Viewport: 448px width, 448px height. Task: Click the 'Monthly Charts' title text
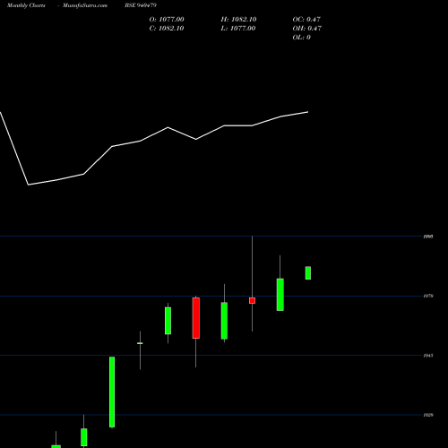[x=26, y=5]
